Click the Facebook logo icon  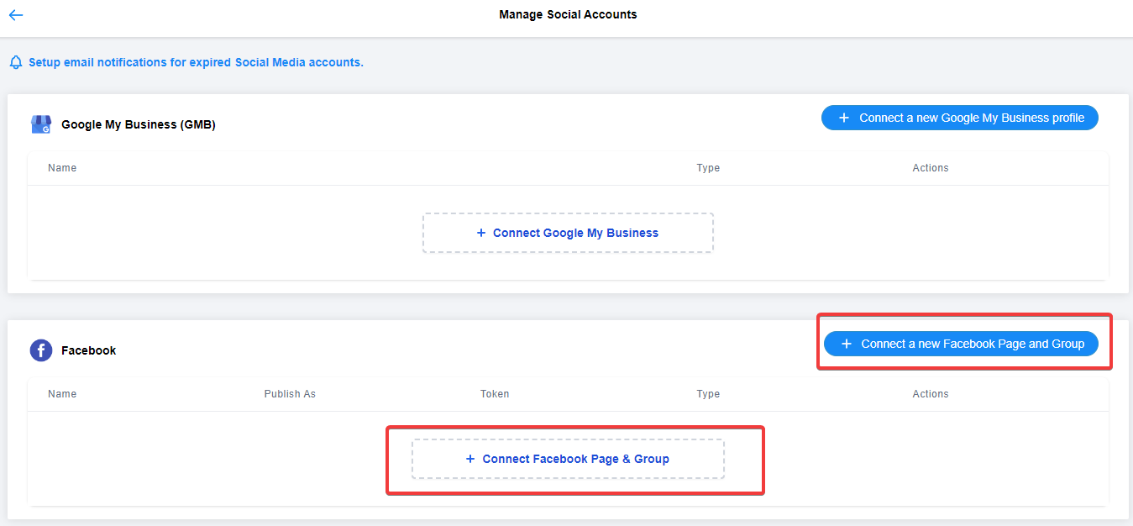pyautogui.click(x=41, y=350)
